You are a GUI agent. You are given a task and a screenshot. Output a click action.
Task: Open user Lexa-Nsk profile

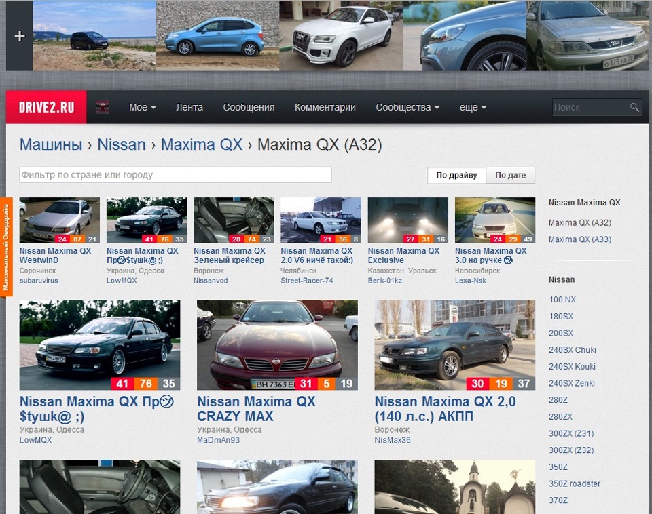click(470, 281)
